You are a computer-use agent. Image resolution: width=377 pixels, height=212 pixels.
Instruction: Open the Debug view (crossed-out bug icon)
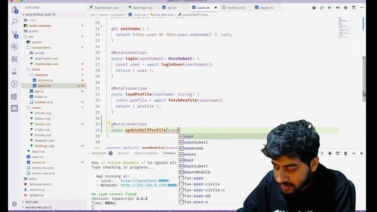[14, 47]
